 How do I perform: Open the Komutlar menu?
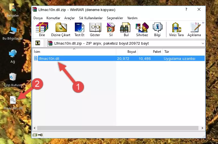click(53, 18)
